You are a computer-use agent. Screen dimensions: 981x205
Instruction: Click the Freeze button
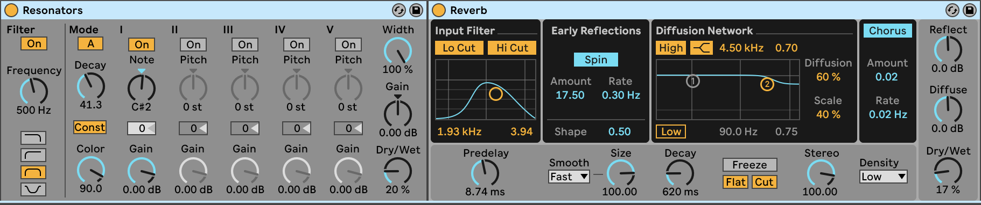(749, 165)
